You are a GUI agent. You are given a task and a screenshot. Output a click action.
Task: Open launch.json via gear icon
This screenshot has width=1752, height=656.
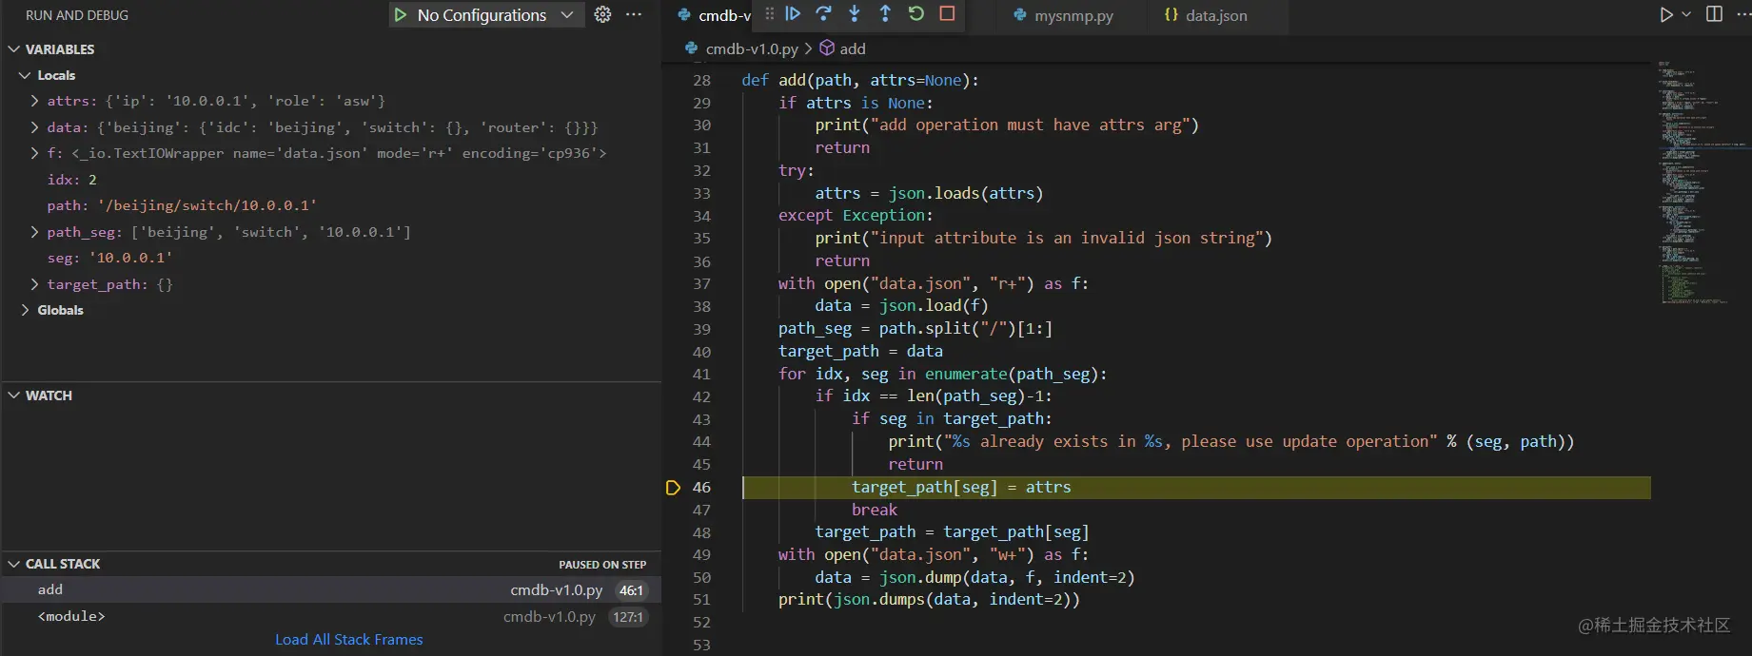[602, 14]
